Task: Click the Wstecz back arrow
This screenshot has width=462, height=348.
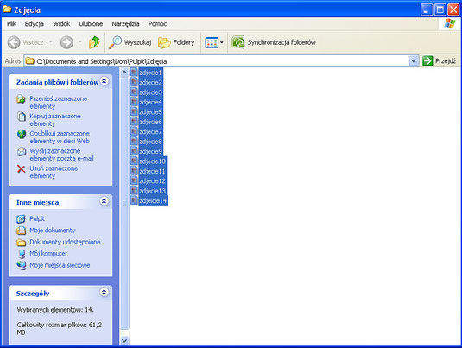Action: (14, 42)
